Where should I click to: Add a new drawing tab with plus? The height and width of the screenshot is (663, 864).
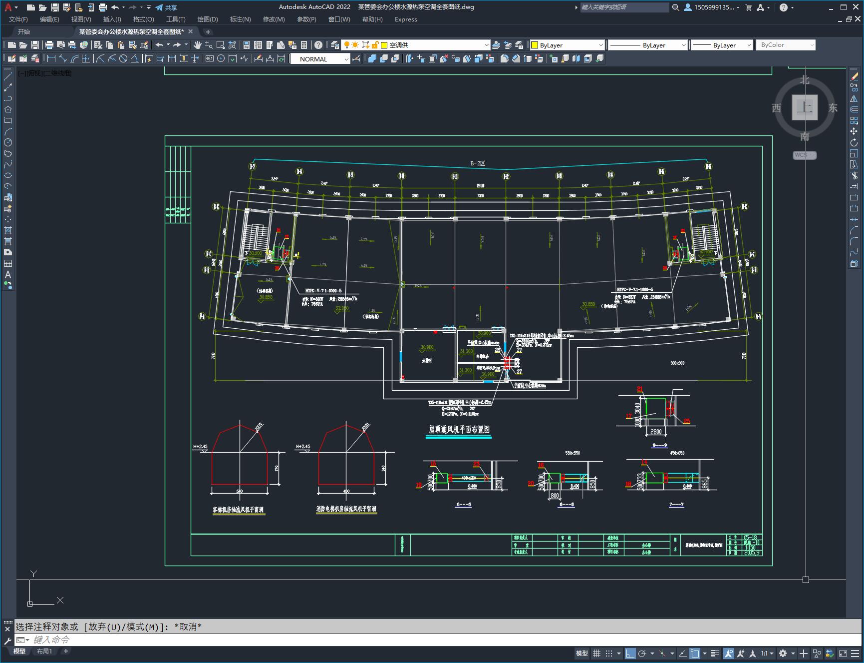[208, 31]
